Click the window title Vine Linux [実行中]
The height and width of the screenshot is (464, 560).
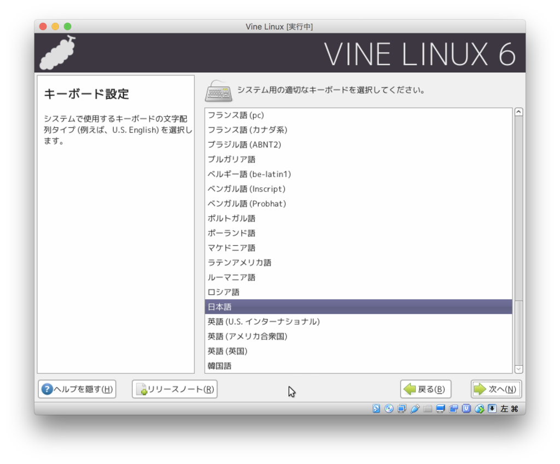pos(279,26)
